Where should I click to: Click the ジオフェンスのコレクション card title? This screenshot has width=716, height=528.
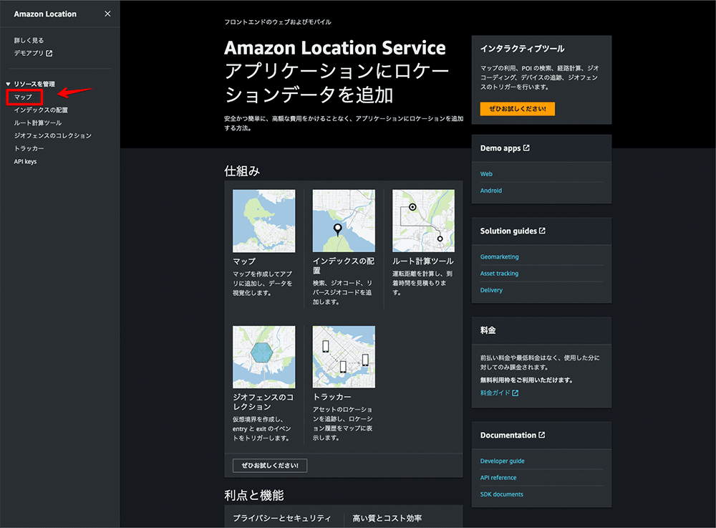pos(263,402)
